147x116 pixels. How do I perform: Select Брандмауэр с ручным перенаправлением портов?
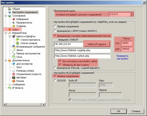[x=55, y=36]
